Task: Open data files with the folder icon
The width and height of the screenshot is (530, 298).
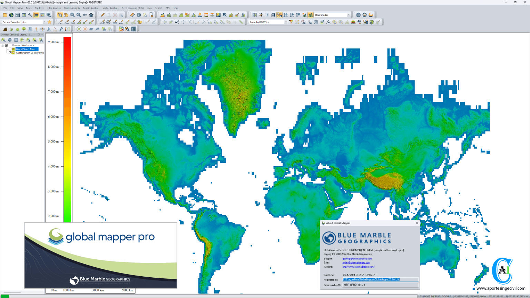Action: [5, 15]
